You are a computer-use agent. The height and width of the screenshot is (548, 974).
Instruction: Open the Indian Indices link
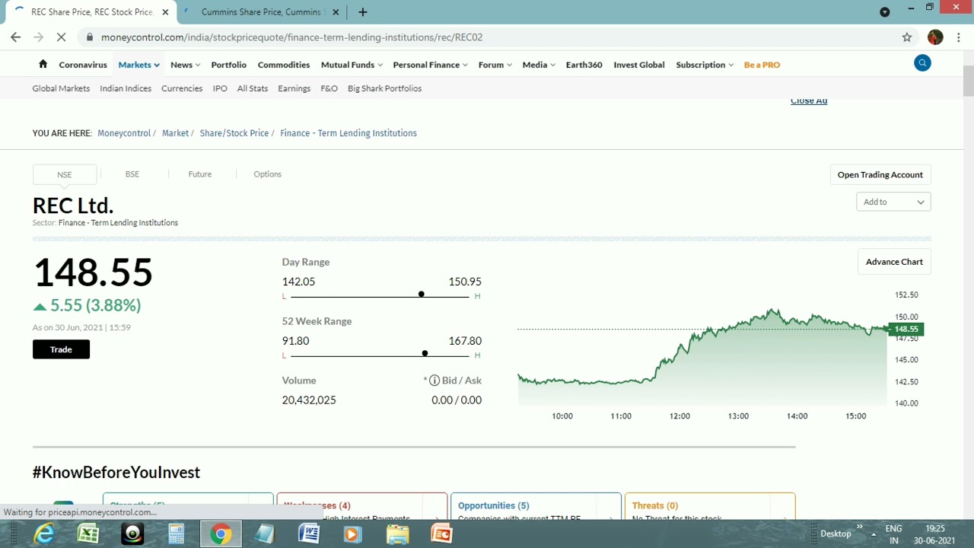click(x=126, y=88)
